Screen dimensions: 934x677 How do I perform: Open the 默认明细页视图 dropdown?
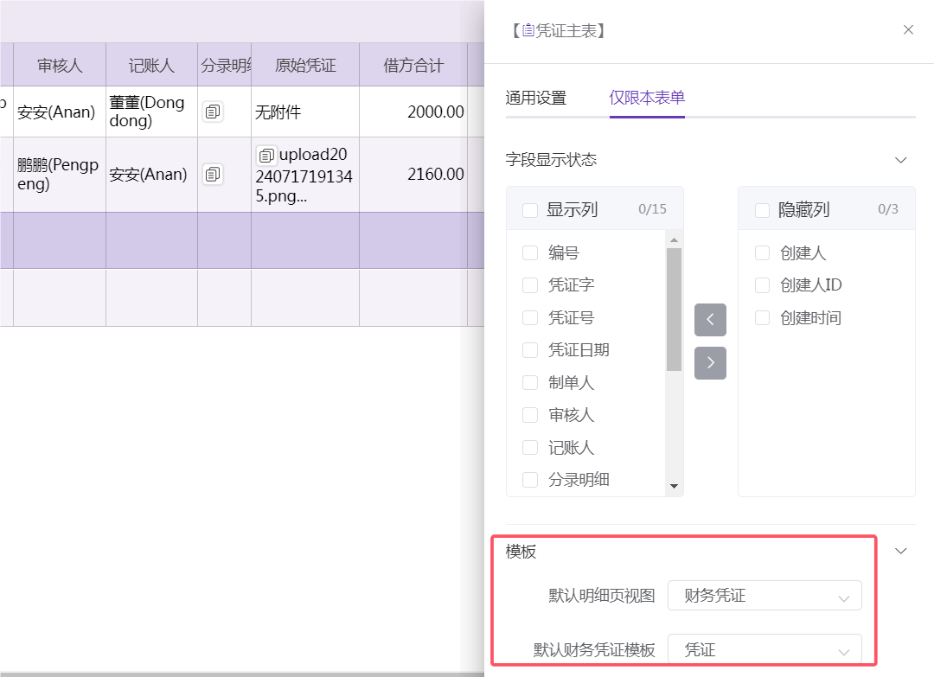pos(764,596)
